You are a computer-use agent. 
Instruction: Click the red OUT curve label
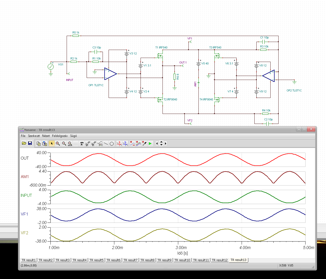[x=25, y=158]
